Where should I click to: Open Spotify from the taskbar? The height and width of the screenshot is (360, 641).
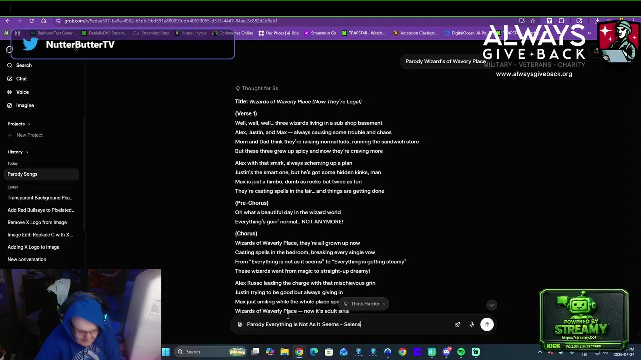click(x=461, y=352)
